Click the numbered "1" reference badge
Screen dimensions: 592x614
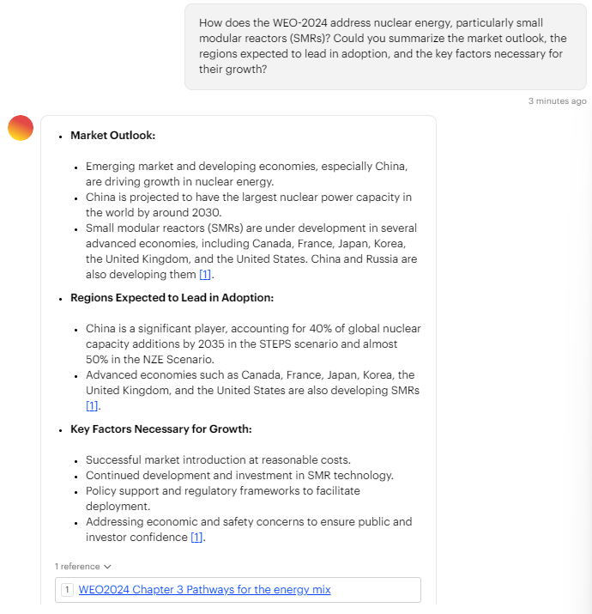(68, 590)
